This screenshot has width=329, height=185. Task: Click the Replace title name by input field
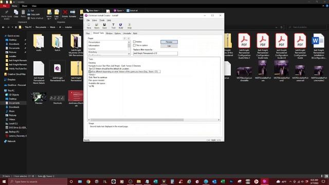[155, 53]
